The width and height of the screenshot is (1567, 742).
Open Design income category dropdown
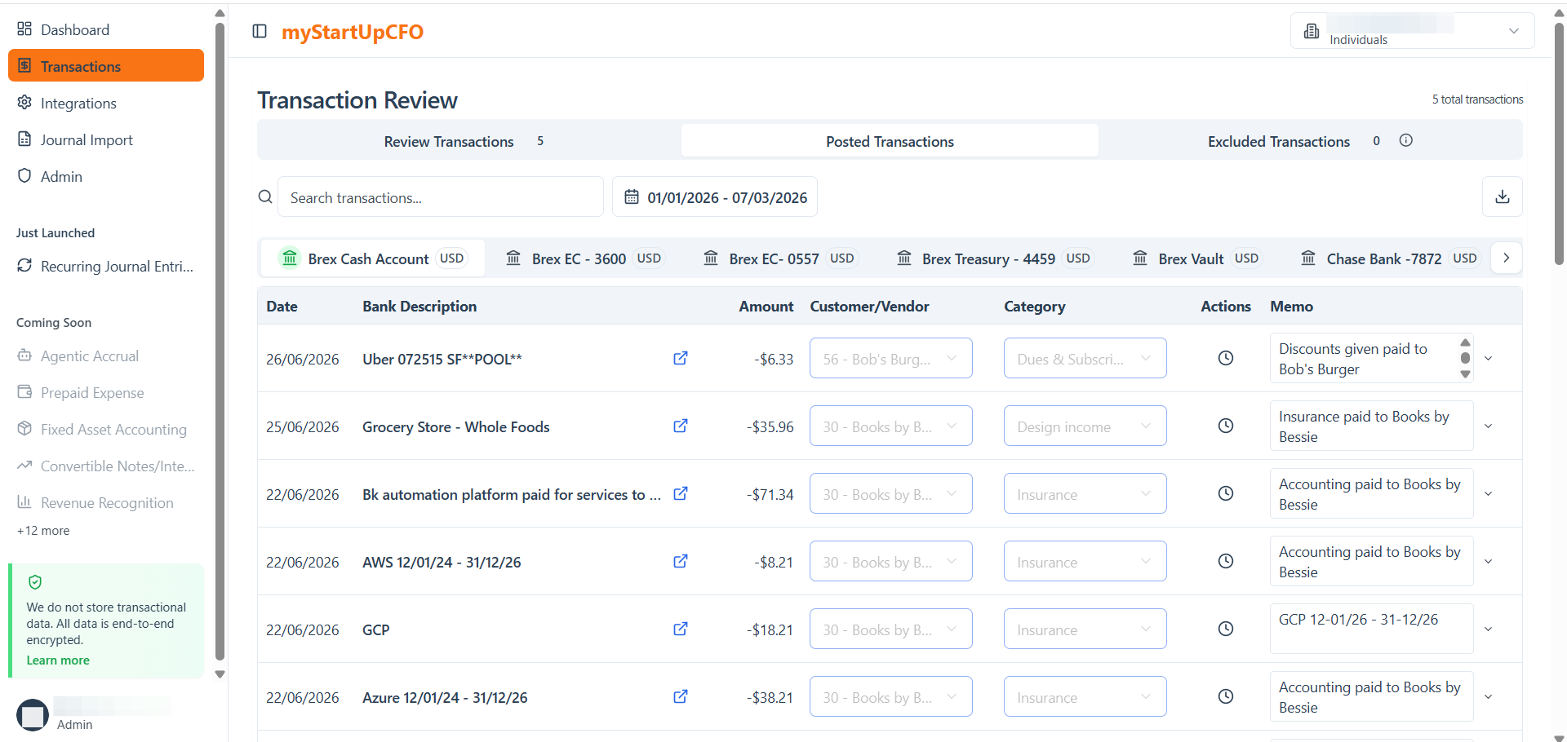click(x=1085, y=426)
